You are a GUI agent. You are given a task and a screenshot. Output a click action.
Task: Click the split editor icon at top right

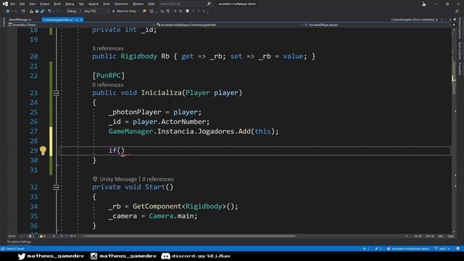(454, 25)
